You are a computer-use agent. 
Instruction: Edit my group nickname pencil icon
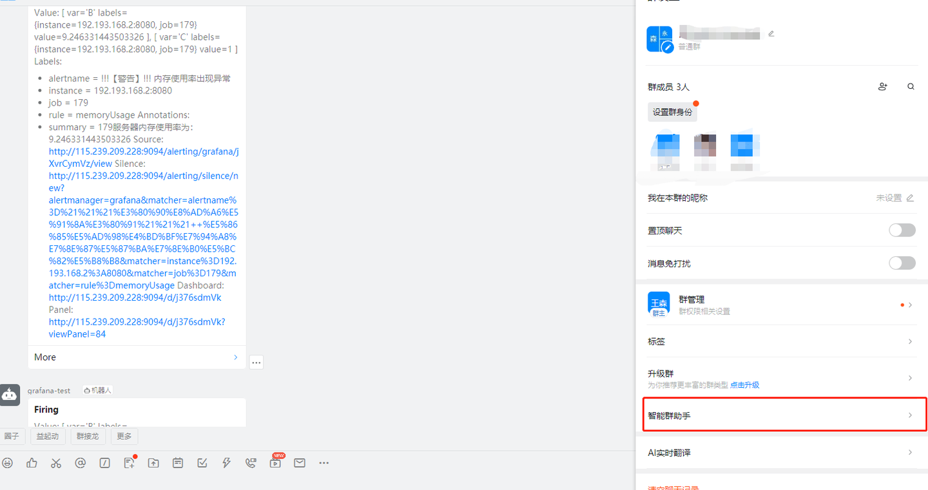[910, 198]
